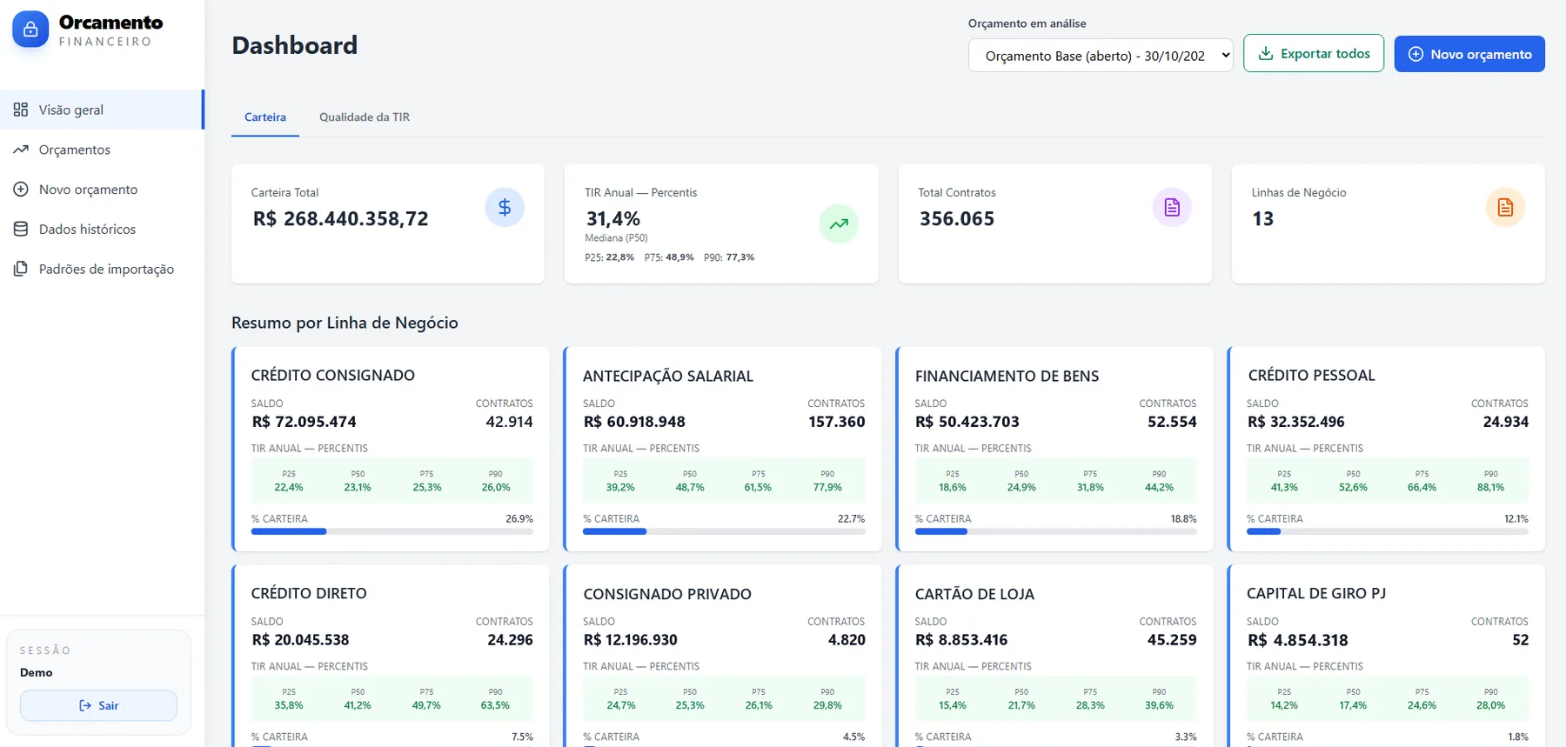Click the purple document icon in Total Contratos card
The image size is (1566, 747).
(1172, 207)
